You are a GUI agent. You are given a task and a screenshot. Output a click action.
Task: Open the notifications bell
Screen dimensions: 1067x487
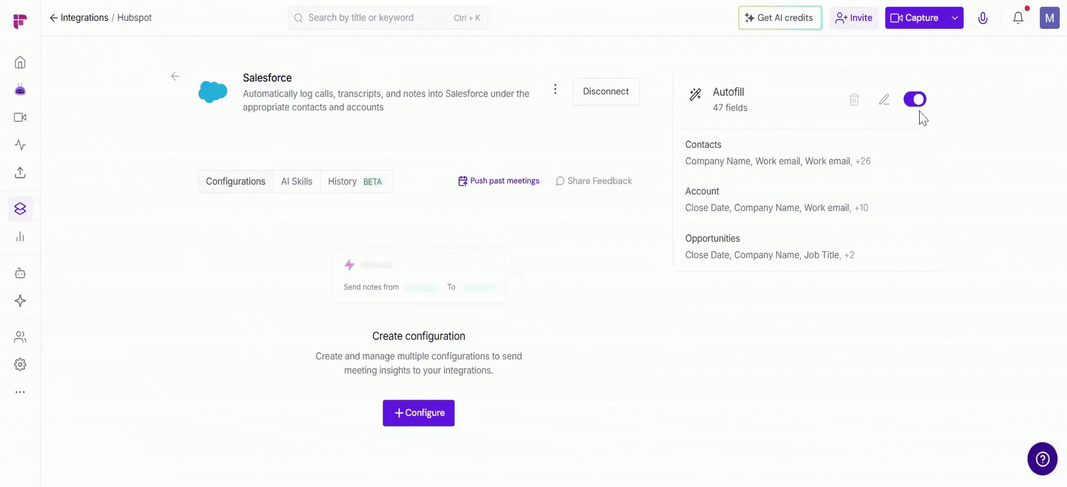tap(1018, 18)
